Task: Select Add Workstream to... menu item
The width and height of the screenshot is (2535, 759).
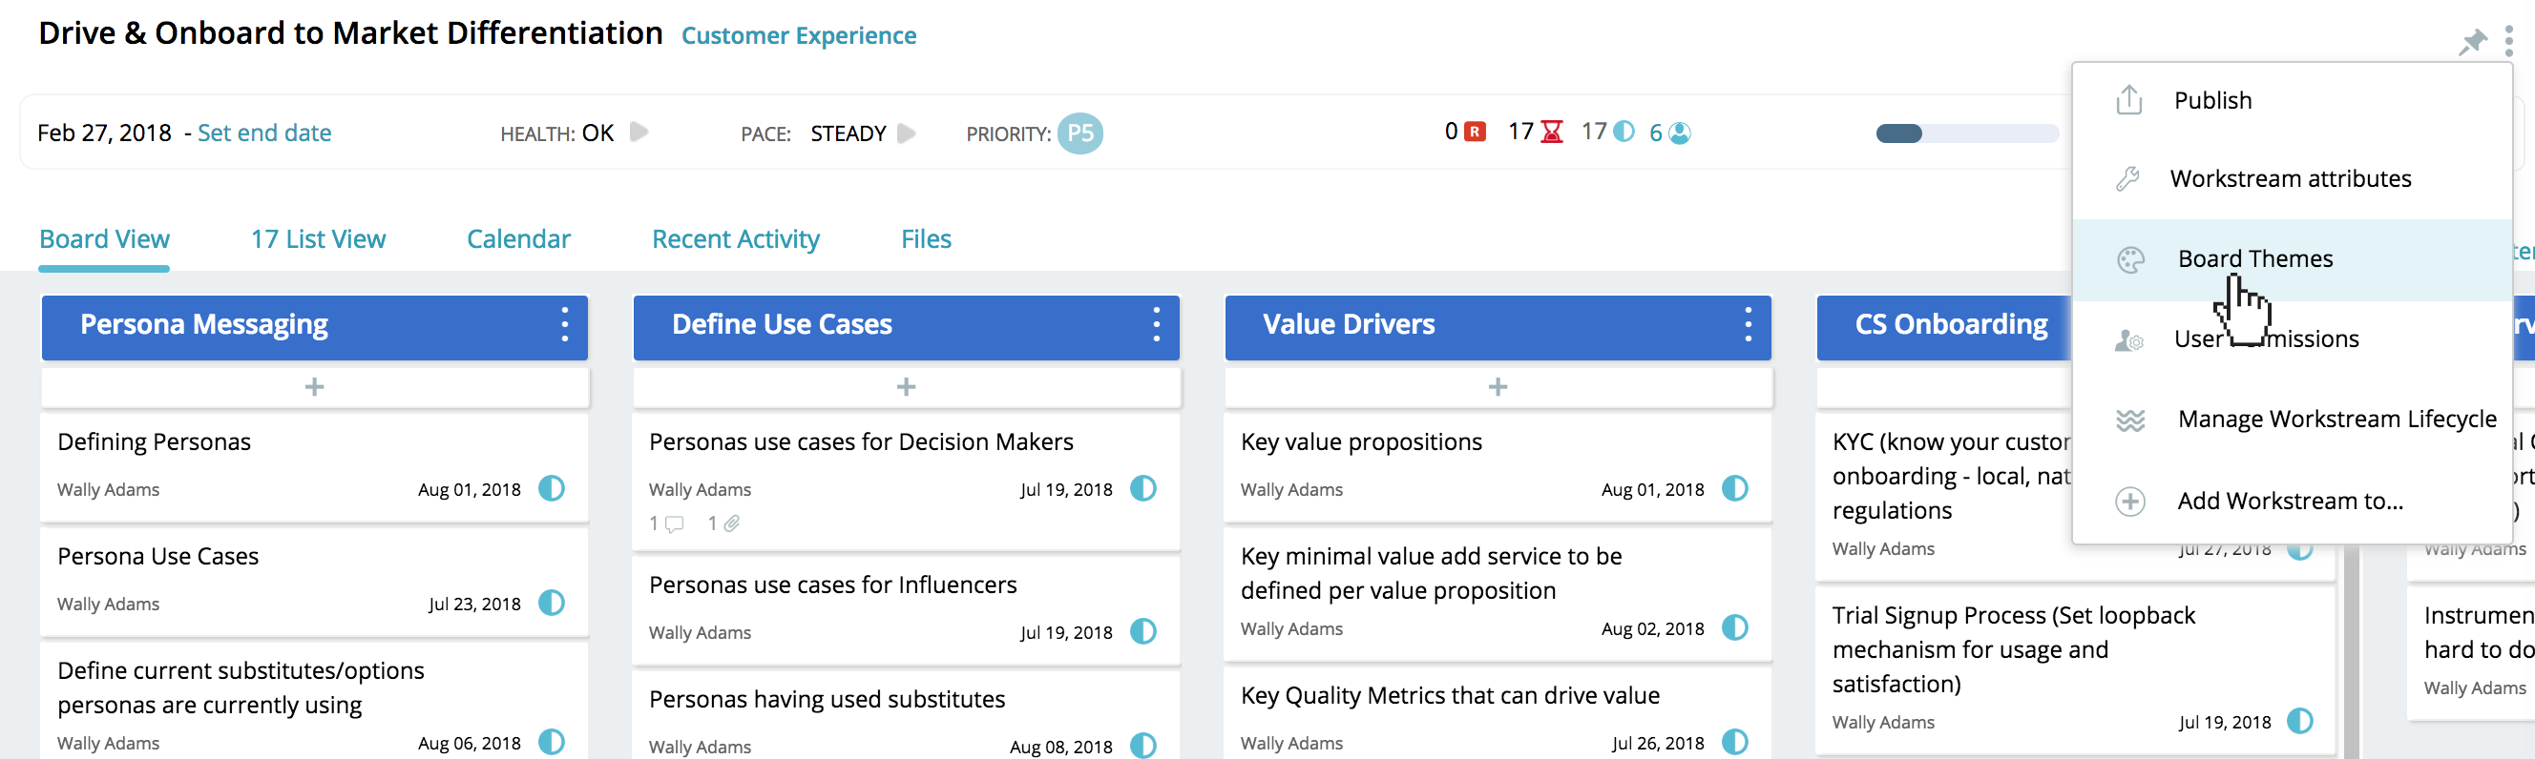Action: pyautogui.click(x=2291, y=502)
